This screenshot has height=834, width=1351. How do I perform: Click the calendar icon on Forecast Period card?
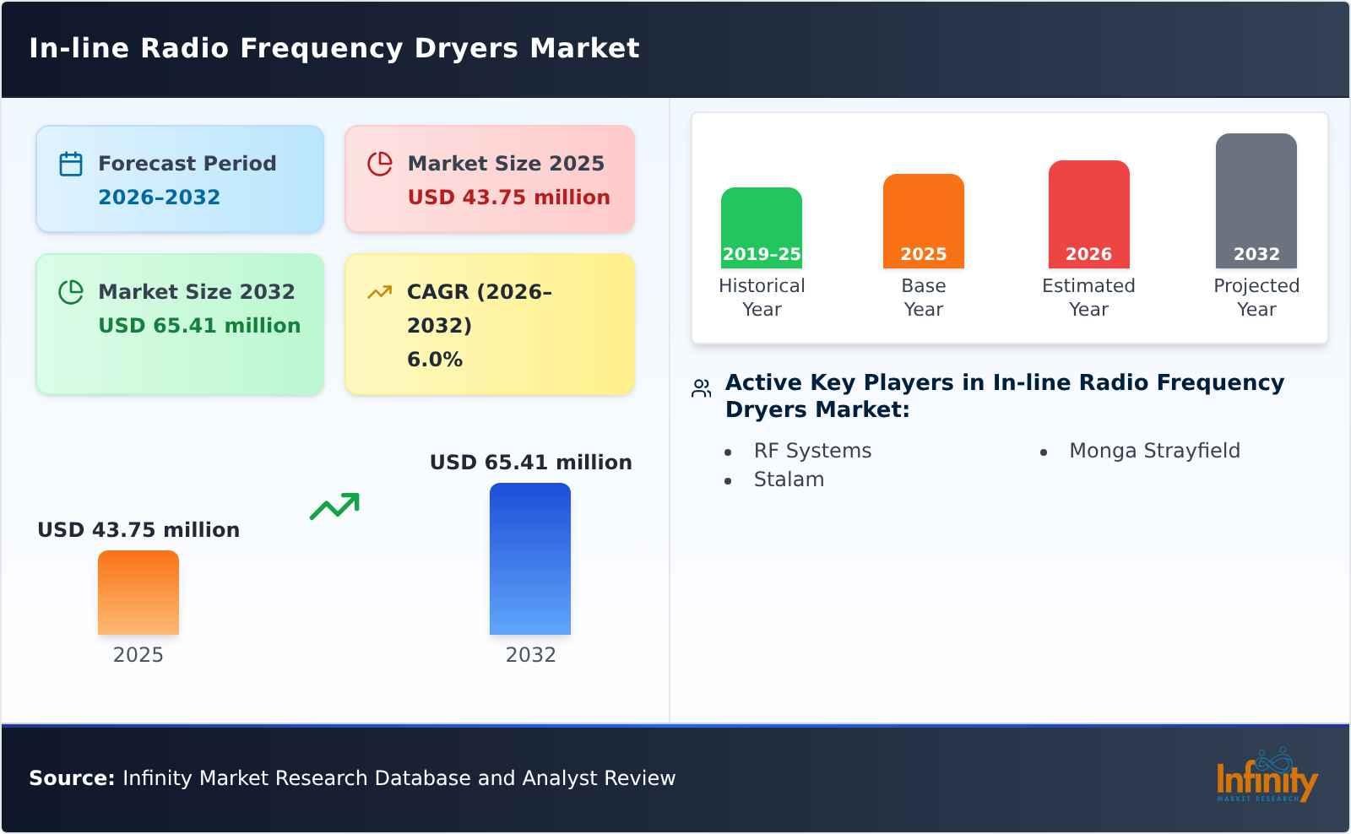click(71, 163)
